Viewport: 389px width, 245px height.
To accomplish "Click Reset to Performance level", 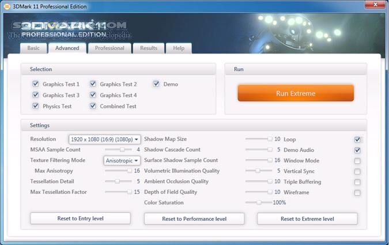I will tap(194, 219).
